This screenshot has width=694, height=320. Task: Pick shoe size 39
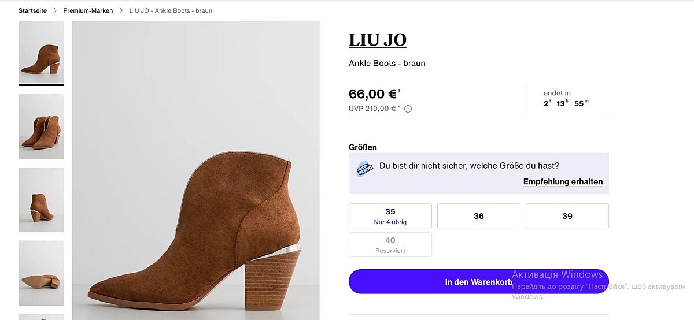click(x=567, y=216)
